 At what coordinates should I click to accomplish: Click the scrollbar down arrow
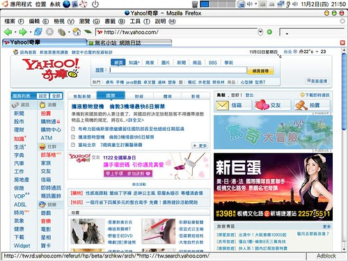click(344, 249)
